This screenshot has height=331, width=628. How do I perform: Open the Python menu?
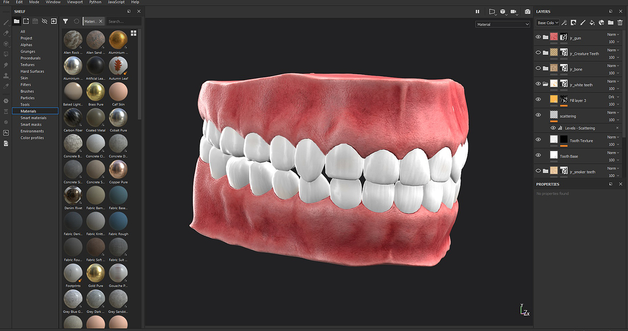[95, 2]
